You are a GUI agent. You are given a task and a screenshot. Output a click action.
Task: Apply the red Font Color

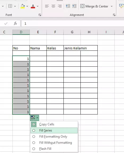pyautogui.click(x=33, y=6)
